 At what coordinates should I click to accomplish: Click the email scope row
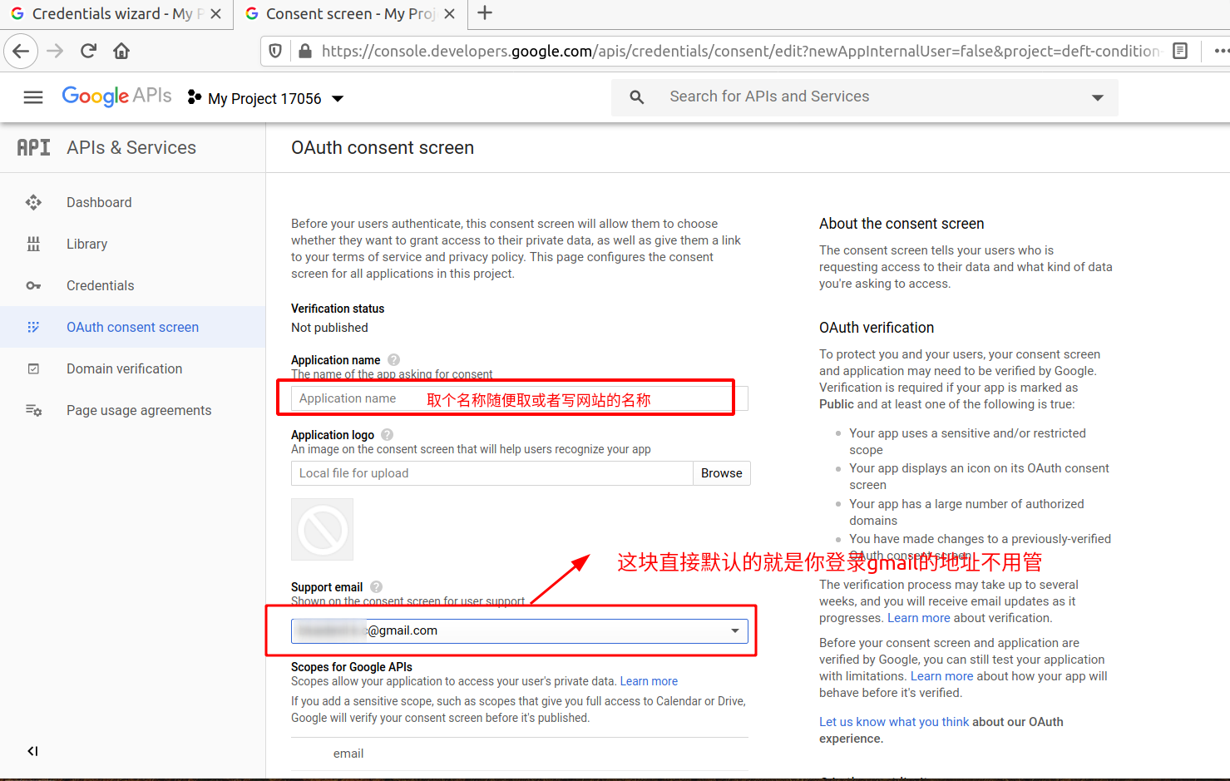click(x=520, y=754)
